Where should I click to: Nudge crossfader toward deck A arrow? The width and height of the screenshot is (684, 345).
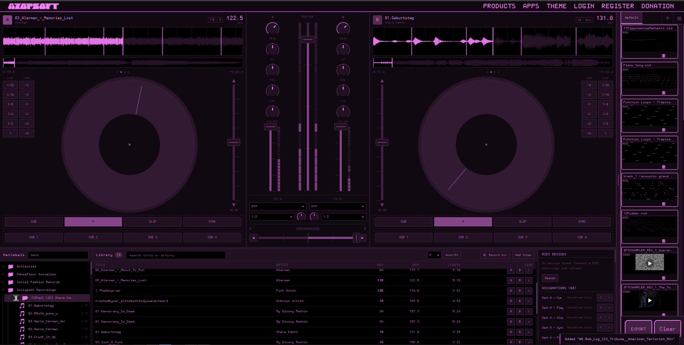pyautogui.click(x=253, y=238)
